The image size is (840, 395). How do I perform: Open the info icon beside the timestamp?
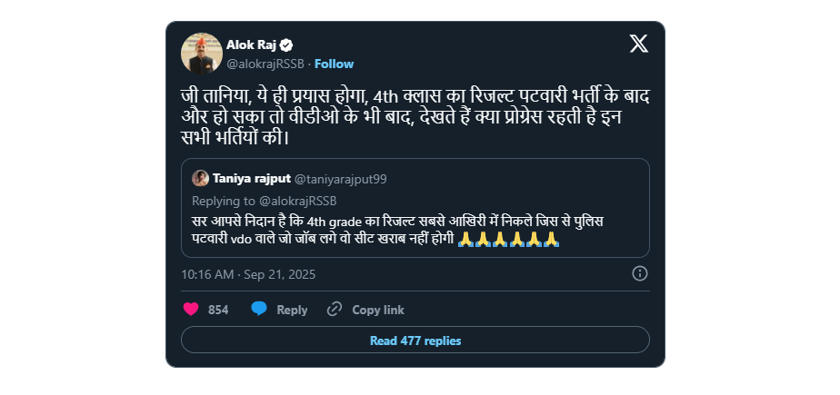click(639, 273)
